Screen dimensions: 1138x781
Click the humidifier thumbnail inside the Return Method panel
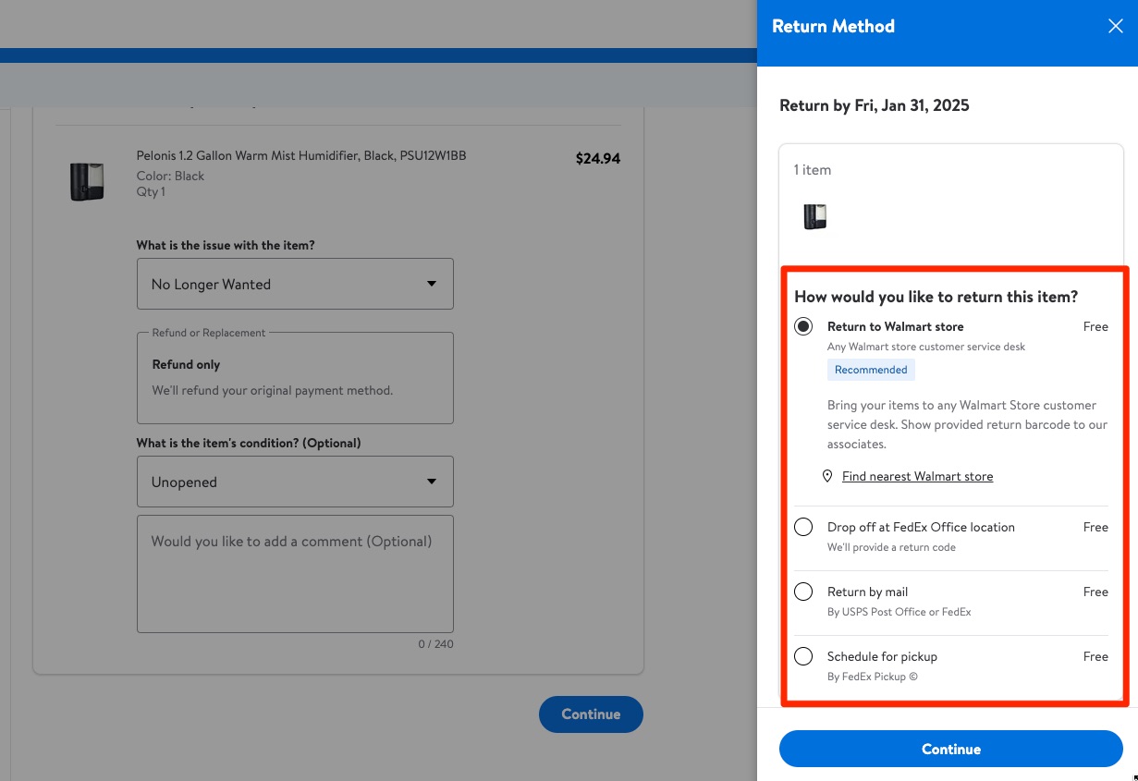pos(815,216)
